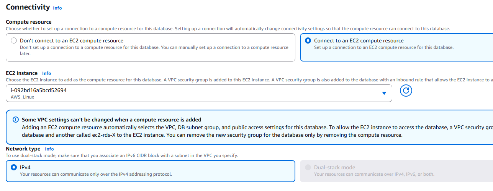Click the info icon in the VPC settings alert
The image size is (493, 191).
click(16, 120)
